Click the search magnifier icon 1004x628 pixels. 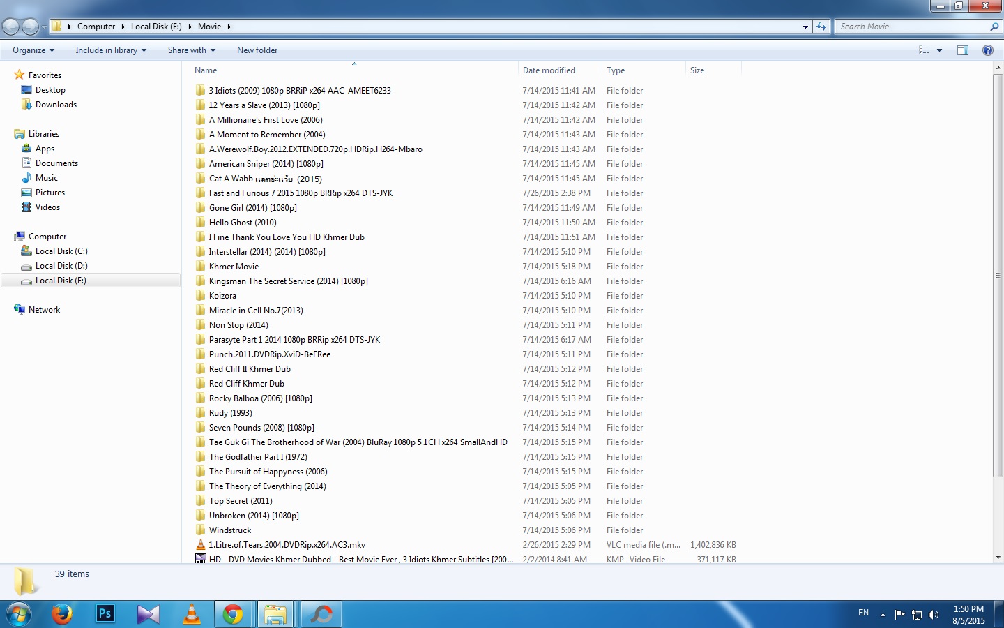pos(994,27)
